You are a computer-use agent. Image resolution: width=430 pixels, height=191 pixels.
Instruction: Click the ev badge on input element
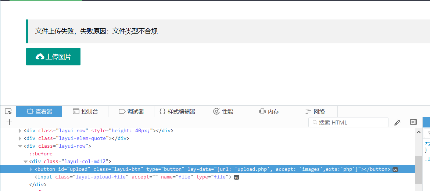(x=236, y=177)
